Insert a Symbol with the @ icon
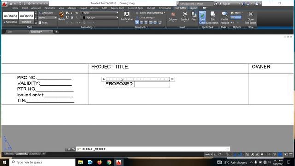The width and height of the screenshot is (295, 166). 185,16
